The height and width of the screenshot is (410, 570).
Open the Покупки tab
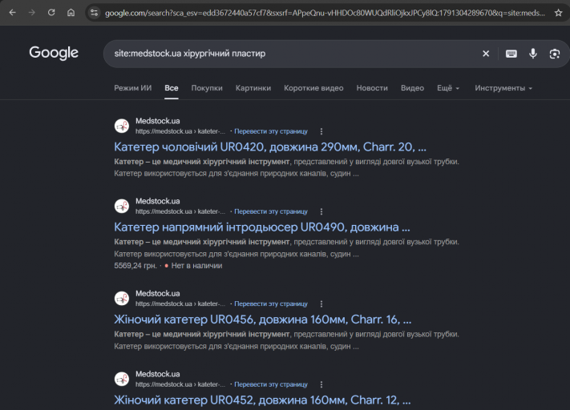[x=207, y=88]
